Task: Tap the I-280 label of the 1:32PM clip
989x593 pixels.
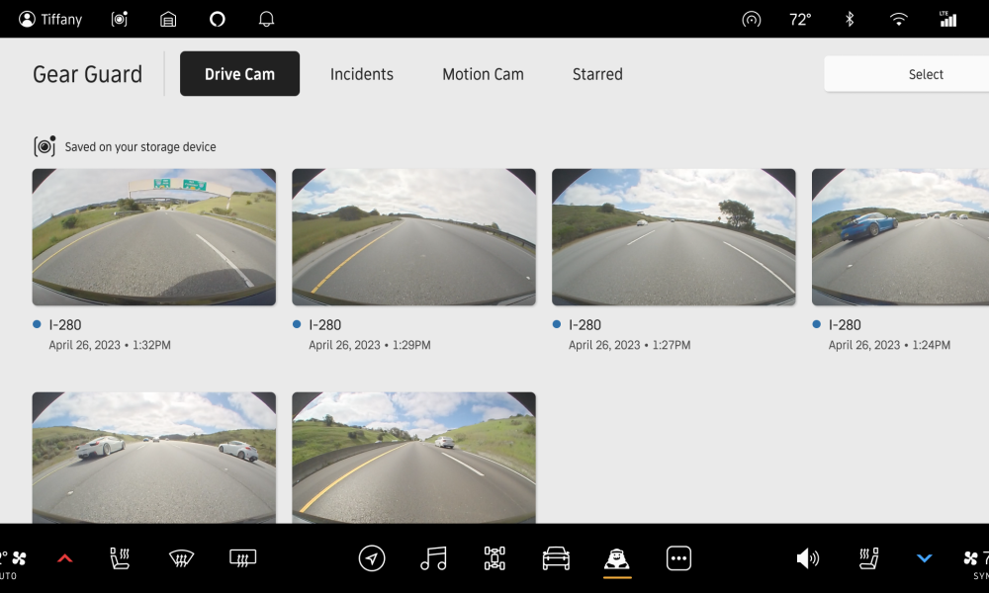Action: click(x=65, y=325)
